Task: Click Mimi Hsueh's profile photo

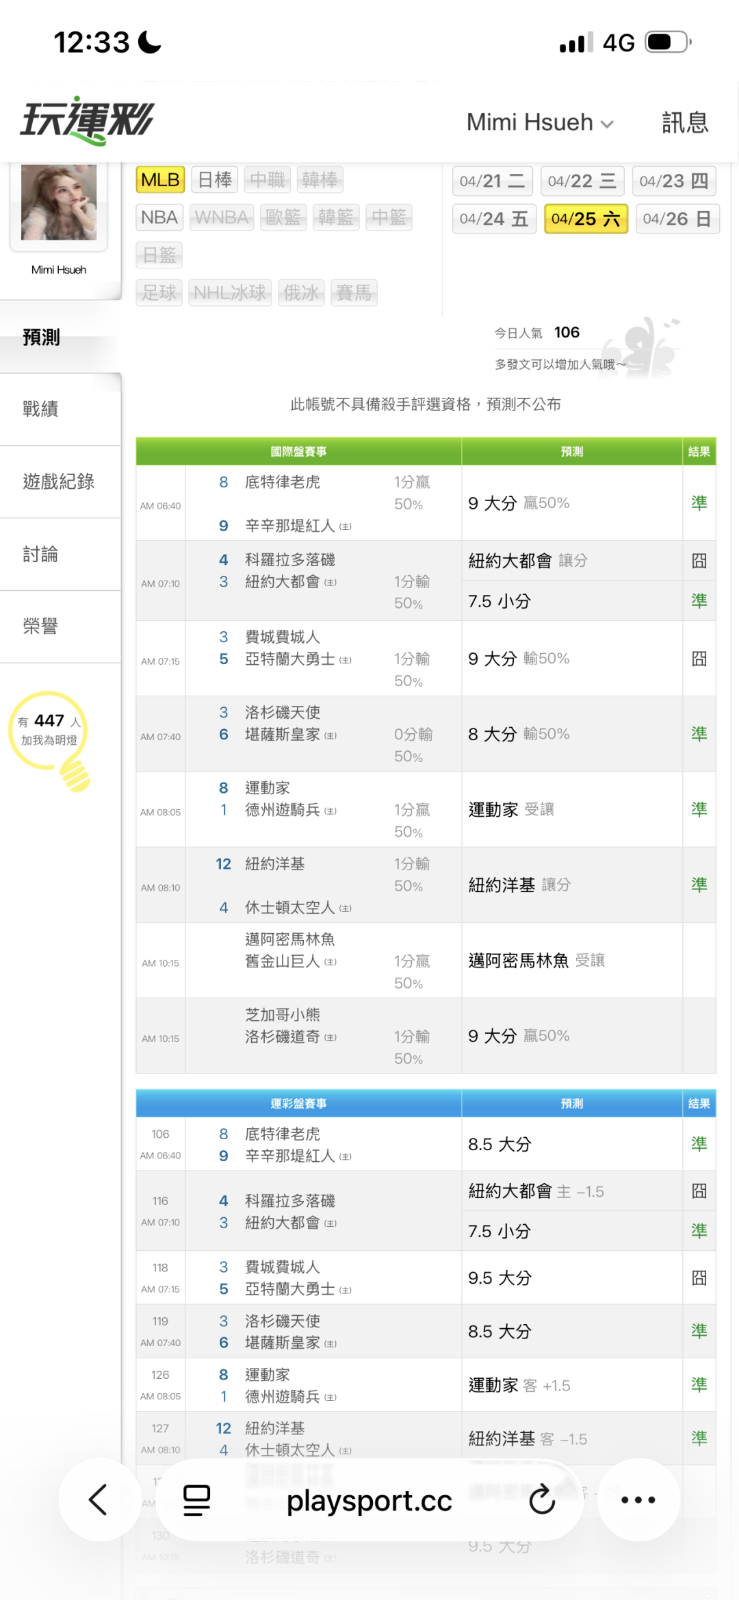Action: tap(59, 203)
